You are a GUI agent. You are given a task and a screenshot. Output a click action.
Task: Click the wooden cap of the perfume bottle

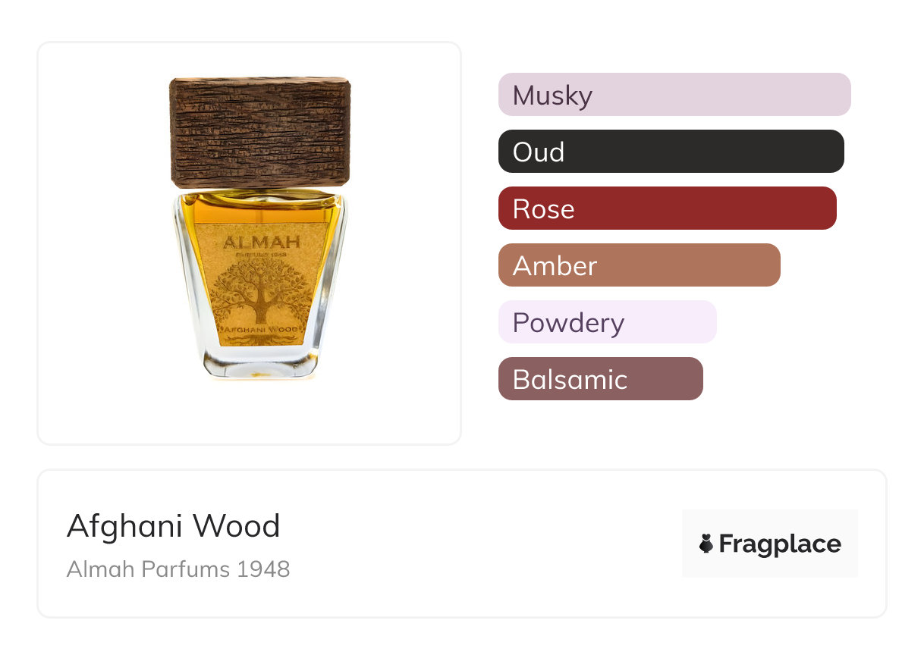(259, 132)
